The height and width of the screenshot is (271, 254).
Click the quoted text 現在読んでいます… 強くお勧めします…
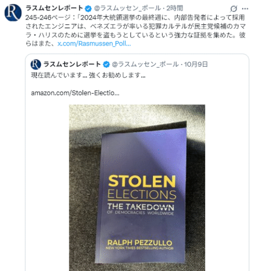pyautogui.click(x=88, y=75)
